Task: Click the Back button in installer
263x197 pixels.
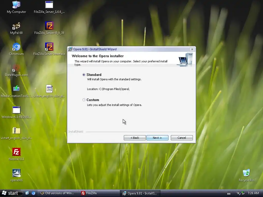Action: tap(135, 138)
